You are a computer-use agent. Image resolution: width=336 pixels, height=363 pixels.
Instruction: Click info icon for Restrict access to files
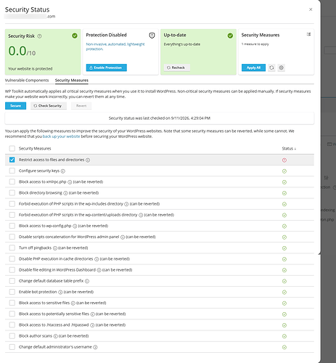coord(88,160)
